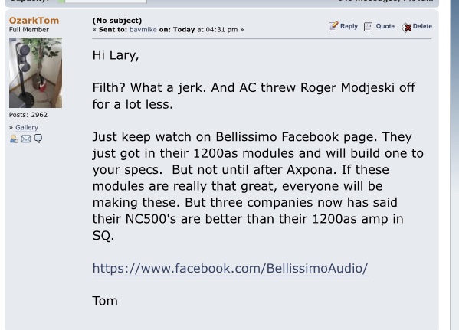Open recipient bavmike's profile link
The height and width of the screenshot is (330, 459).
(x=143, y=30)
